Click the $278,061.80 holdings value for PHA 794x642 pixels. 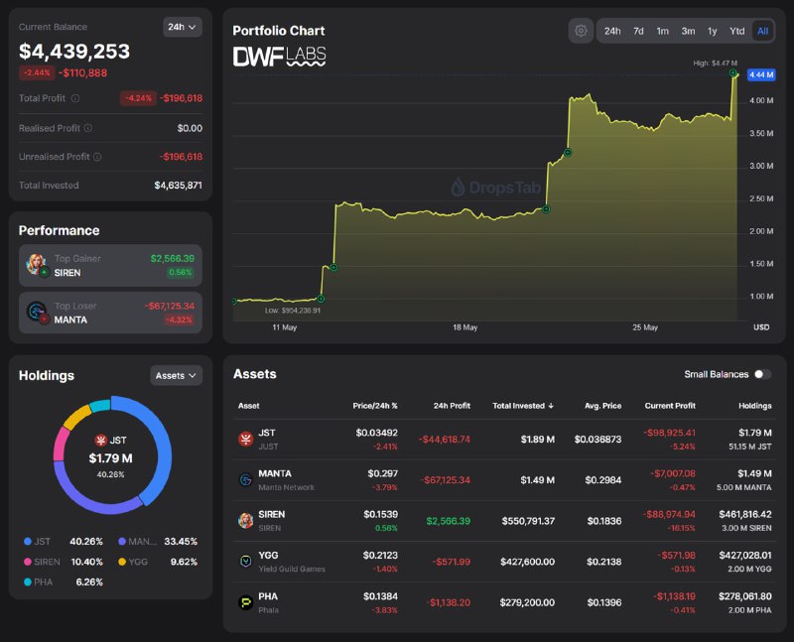tap(745, 596)
